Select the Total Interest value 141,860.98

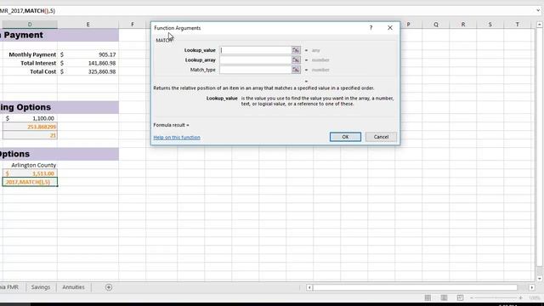(88, 63)
